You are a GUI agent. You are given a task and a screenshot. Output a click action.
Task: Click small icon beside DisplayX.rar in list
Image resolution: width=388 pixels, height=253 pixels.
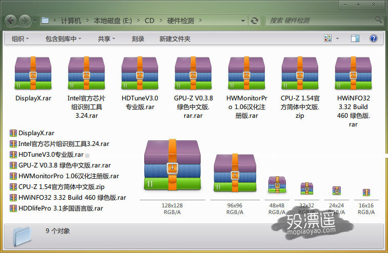13,133
